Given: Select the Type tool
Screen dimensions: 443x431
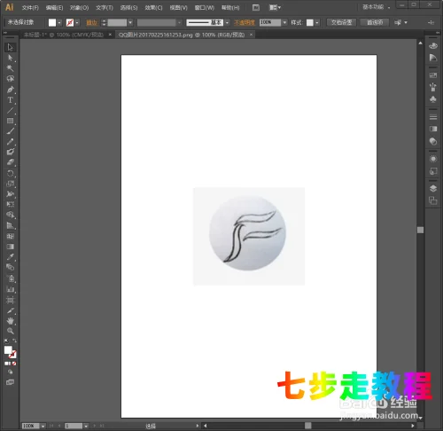Looking at the screenshot, I should pyautogui.click(x=10, y=100).
